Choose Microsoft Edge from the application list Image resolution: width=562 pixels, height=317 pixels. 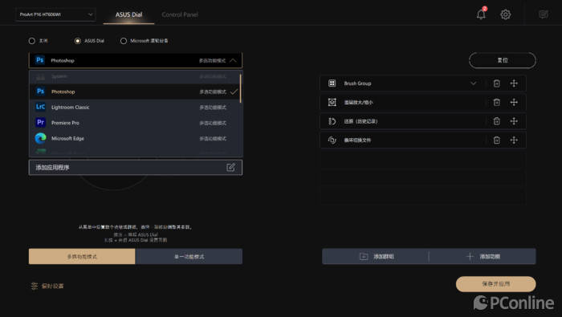[134, 138]
